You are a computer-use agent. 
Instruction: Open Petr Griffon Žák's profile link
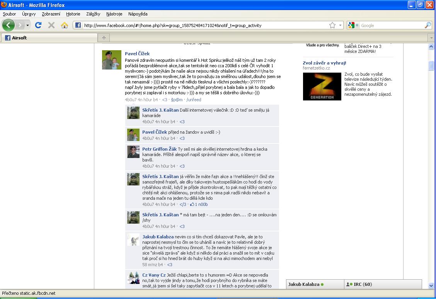point(159,149)
